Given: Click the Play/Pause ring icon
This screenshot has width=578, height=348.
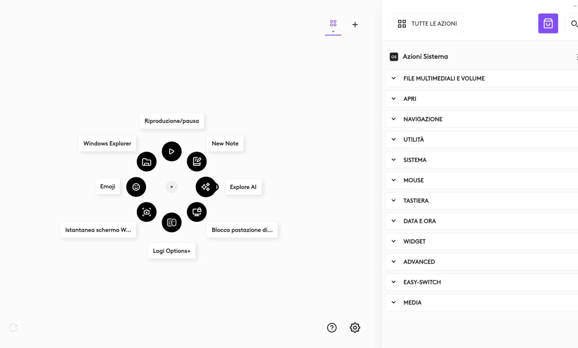Looking at the screenshot, I should coord(172,151).
